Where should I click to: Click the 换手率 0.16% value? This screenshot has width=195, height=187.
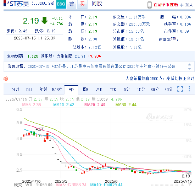point(185,24)
